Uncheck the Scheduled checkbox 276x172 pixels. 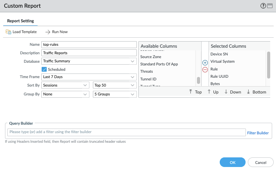(x=44, y=69)
